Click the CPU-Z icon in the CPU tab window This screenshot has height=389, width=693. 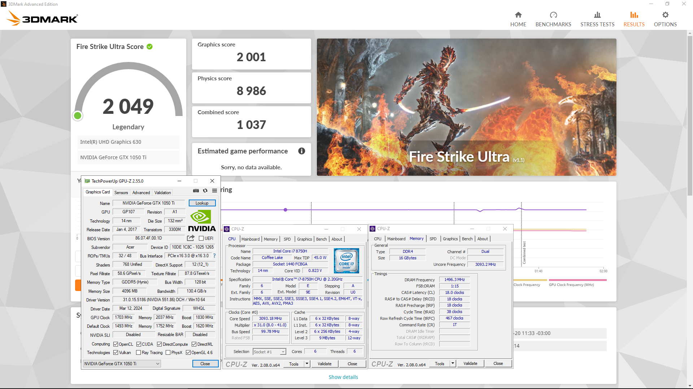click(227, 229)
